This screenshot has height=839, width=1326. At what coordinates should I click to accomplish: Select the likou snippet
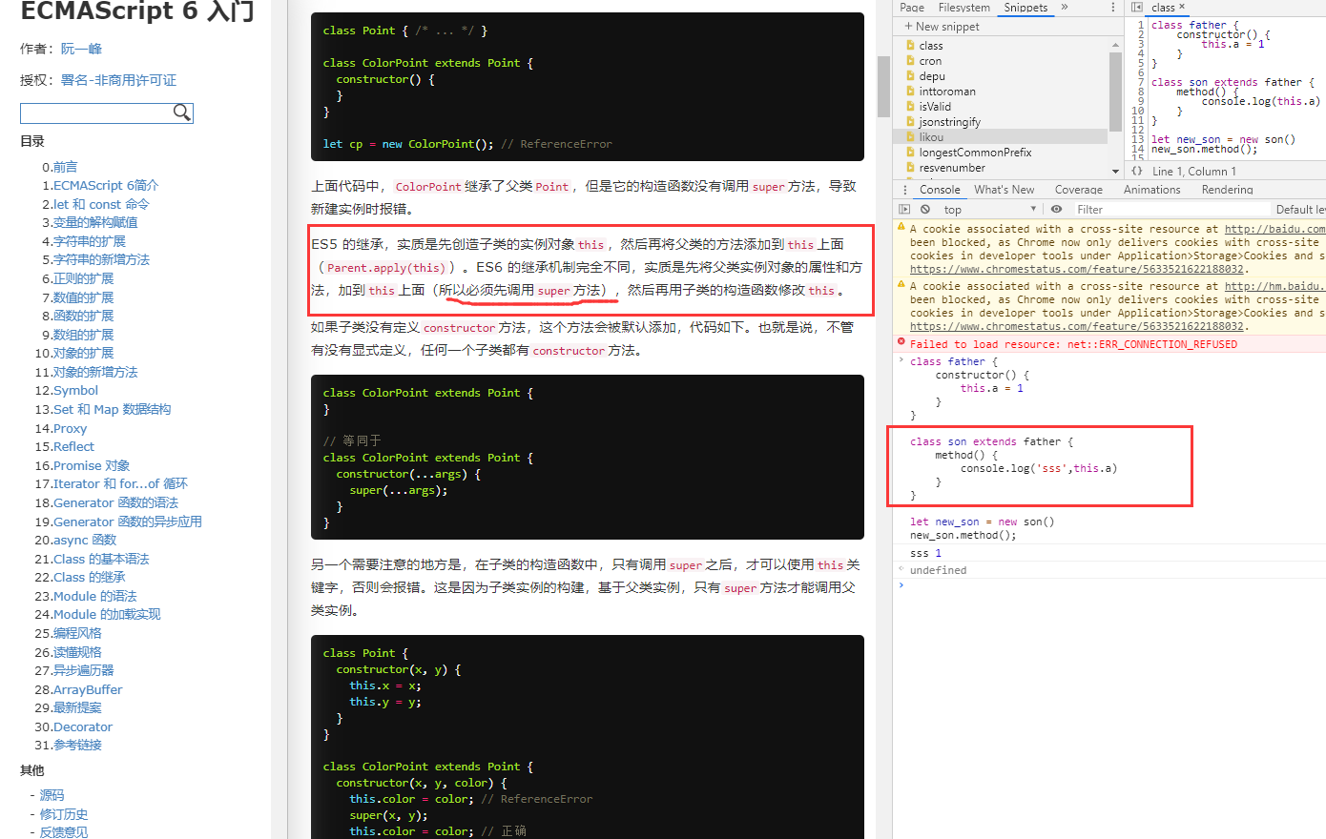[930, 136]
